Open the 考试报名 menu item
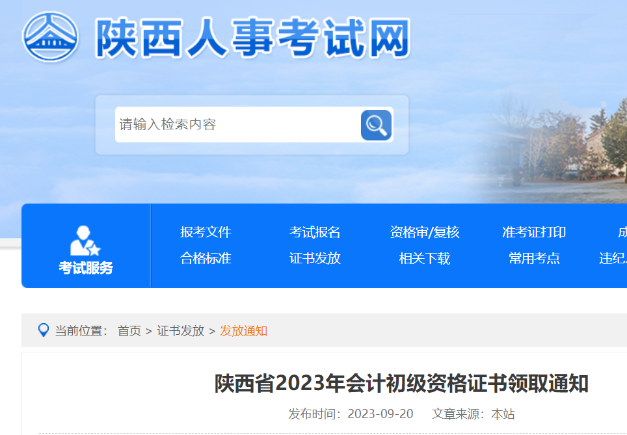The width and height of the screenshot is (627, 435). point(315,232)
